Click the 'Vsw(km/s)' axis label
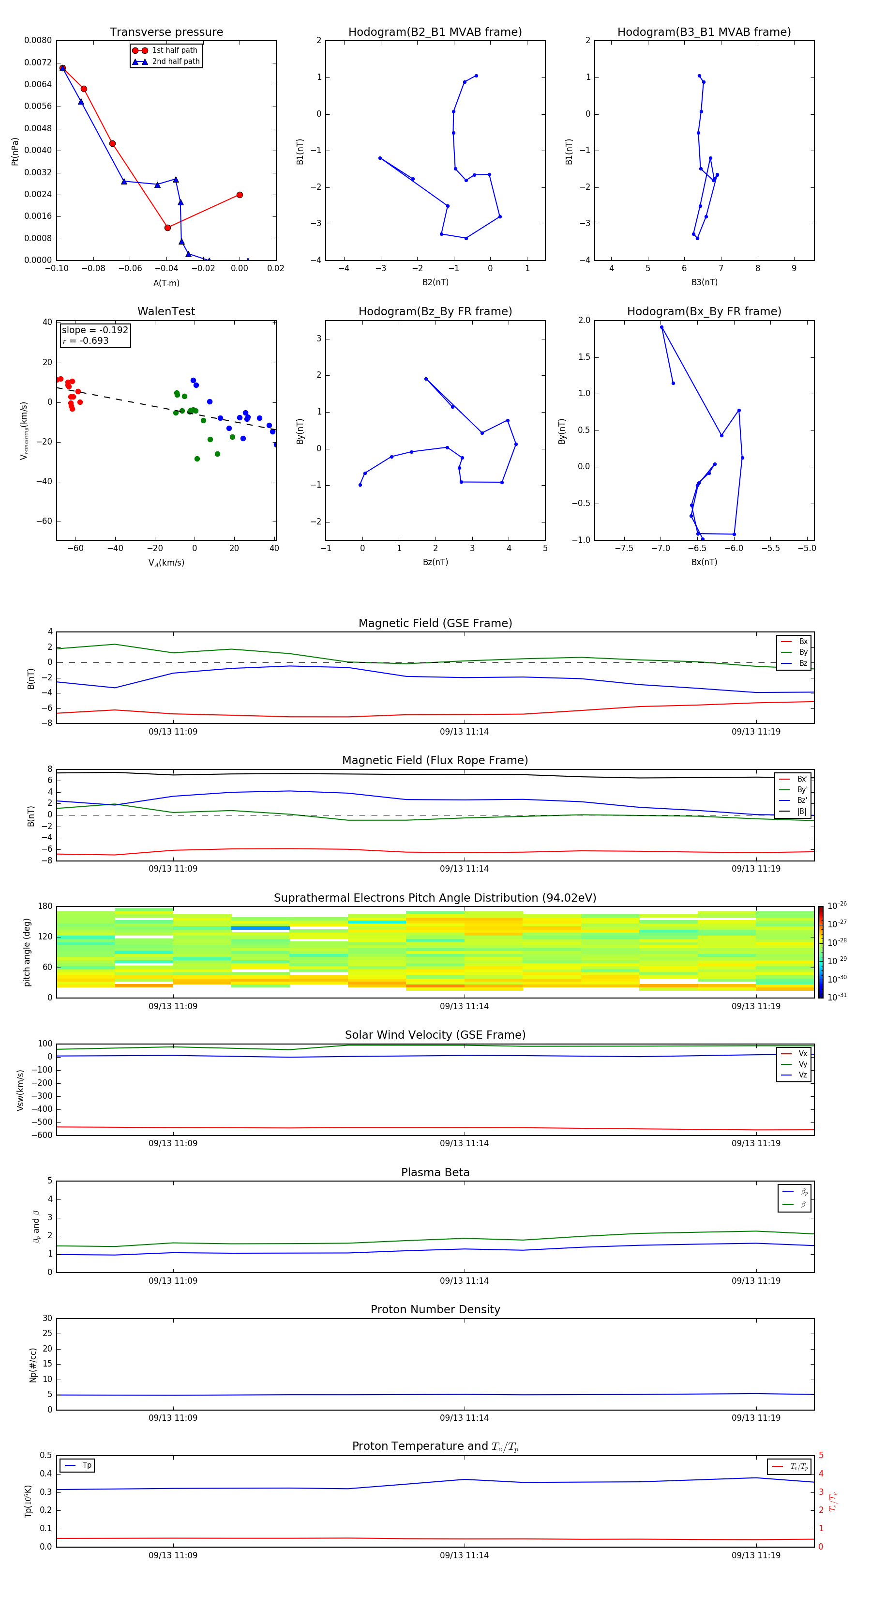Viewport: 871px width, 1598px height. tap(20, 1090)
